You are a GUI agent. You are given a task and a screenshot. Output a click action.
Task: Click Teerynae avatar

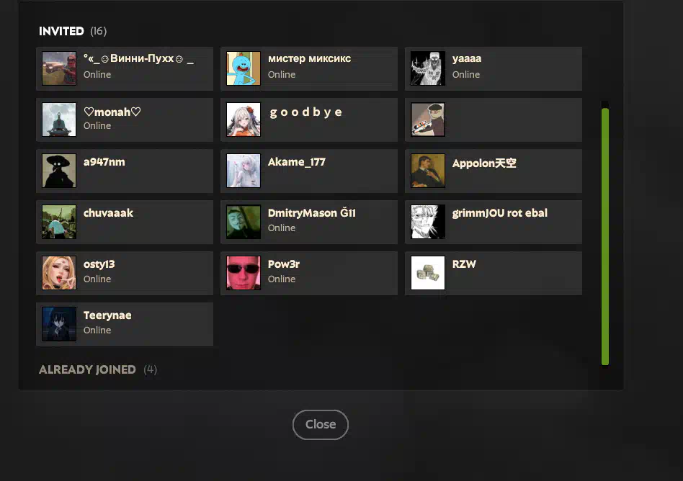pyautogui.click(x=59, y=324)
